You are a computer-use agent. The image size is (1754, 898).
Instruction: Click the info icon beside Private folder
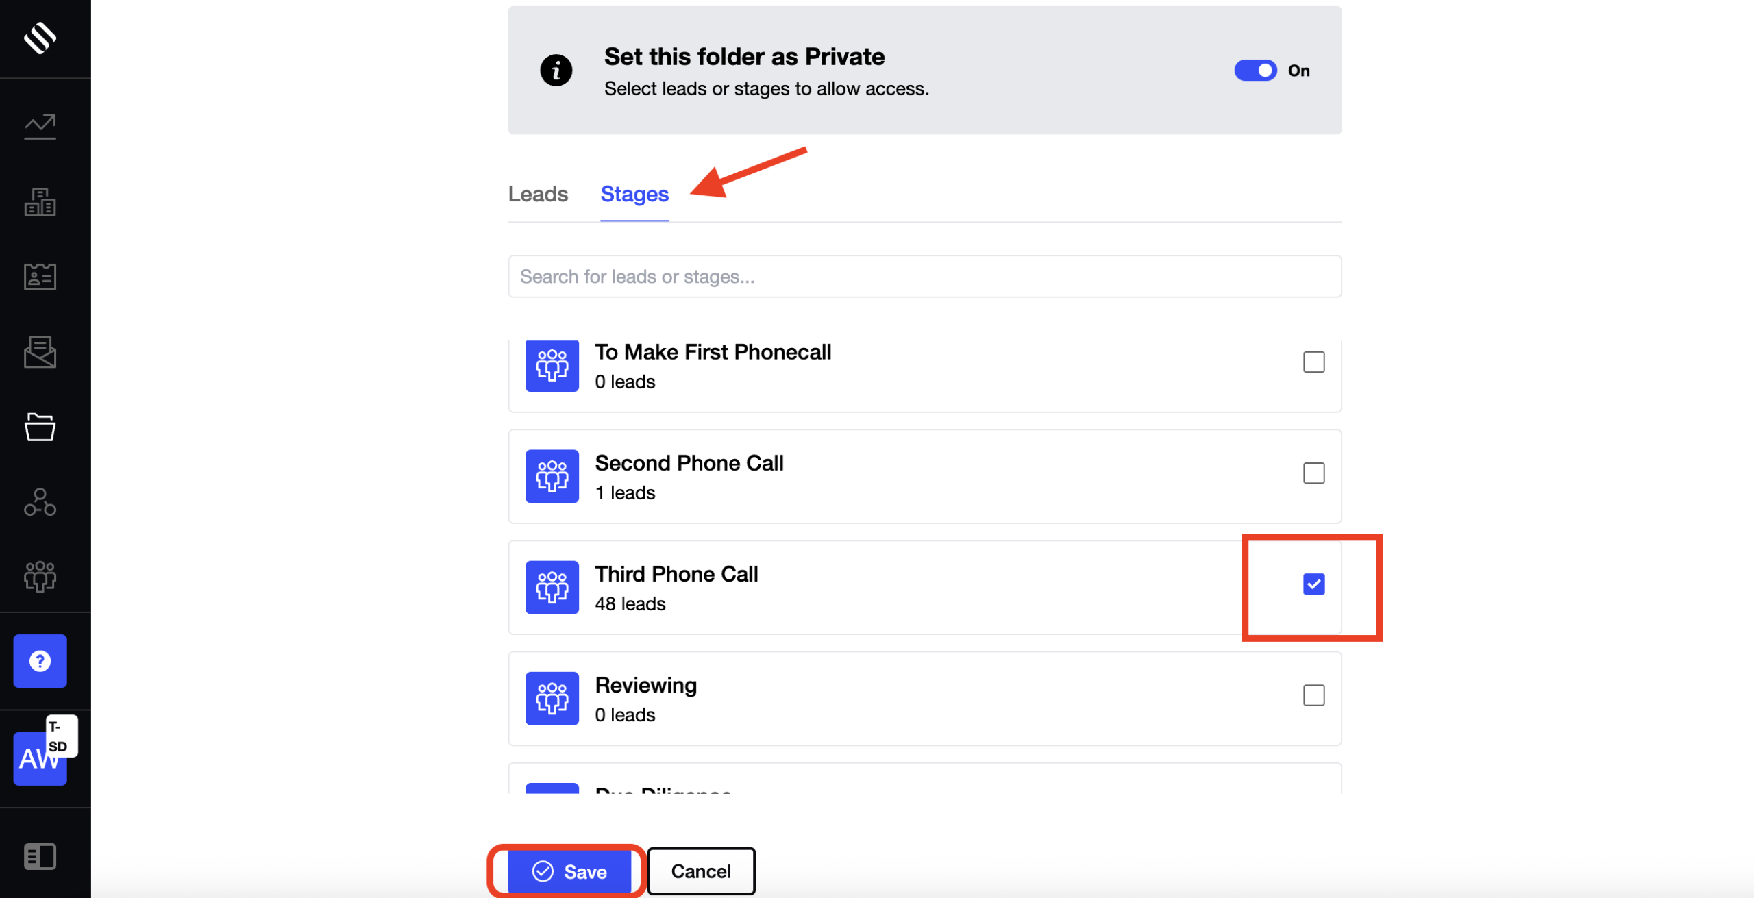[x=556, y=71]
